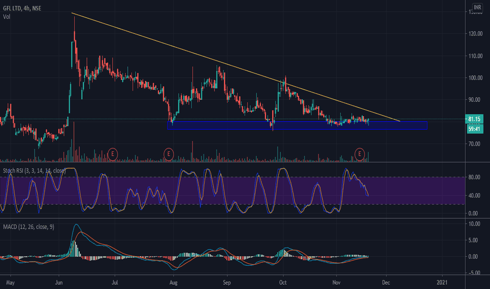Open the earnings marker near August
This screenshot has height=289, width=490.
[169, 154]
